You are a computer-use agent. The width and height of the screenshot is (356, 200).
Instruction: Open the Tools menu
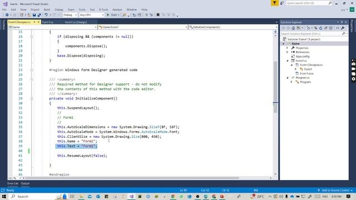[82, 9]
